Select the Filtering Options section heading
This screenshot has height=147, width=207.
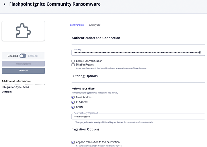(x=85, y=76)
